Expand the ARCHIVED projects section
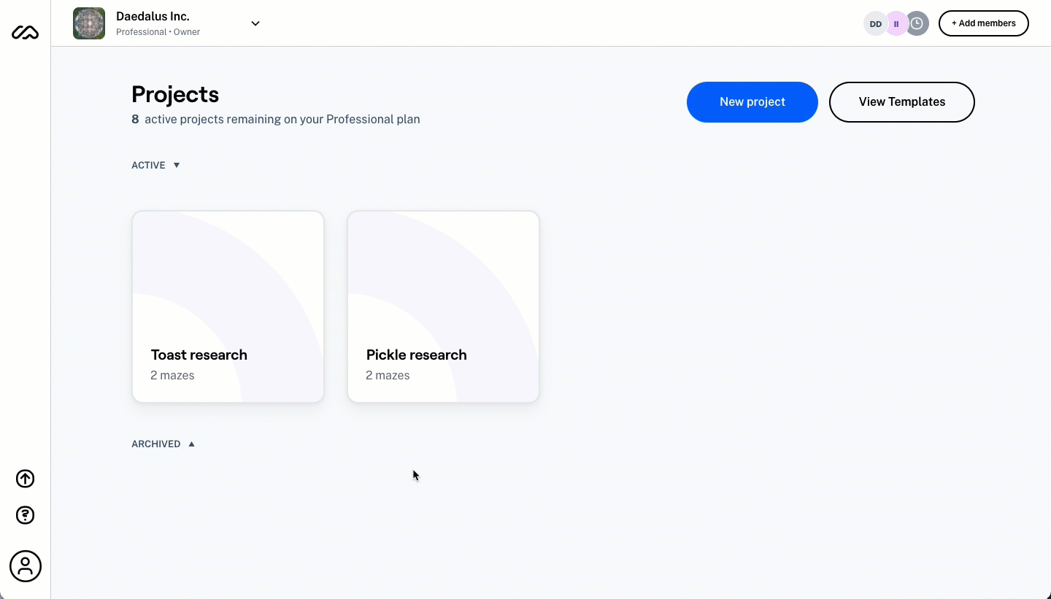 pyautogui.click(x=163, y=444)
